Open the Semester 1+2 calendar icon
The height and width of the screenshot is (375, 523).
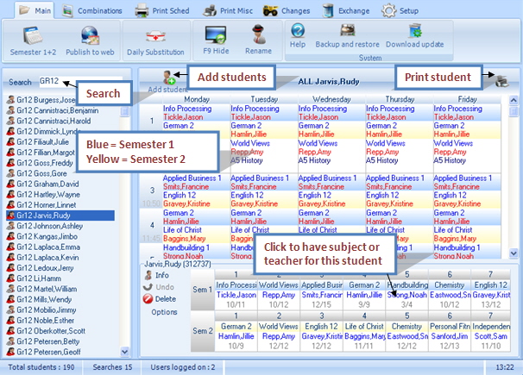33,35
